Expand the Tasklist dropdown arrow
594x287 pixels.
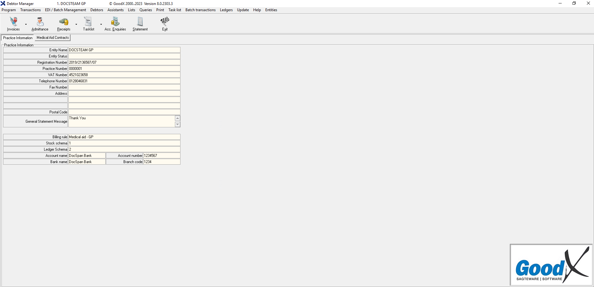pos(101,24)
